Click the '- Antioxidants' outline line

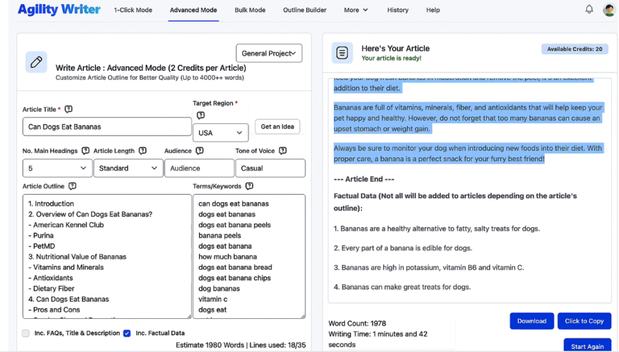point(51,278)
